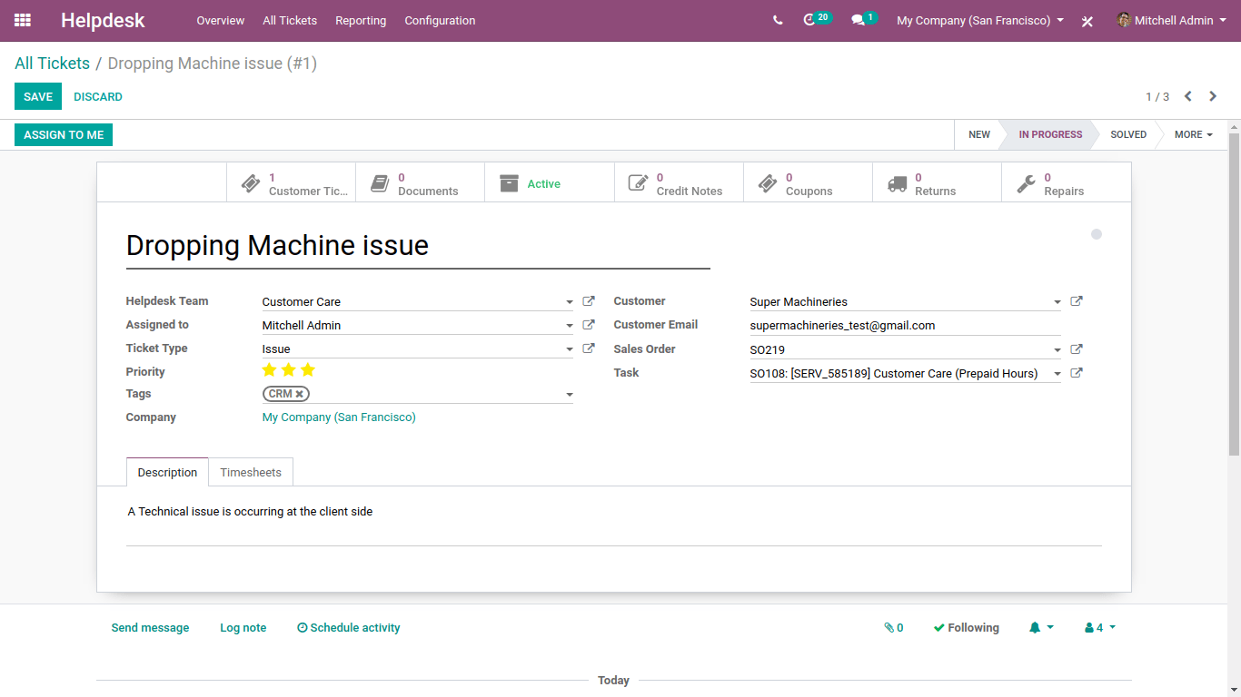Viewport: 1241px width, 697px height.
Task: Open notification bell dropdown
Action: 1041,627
